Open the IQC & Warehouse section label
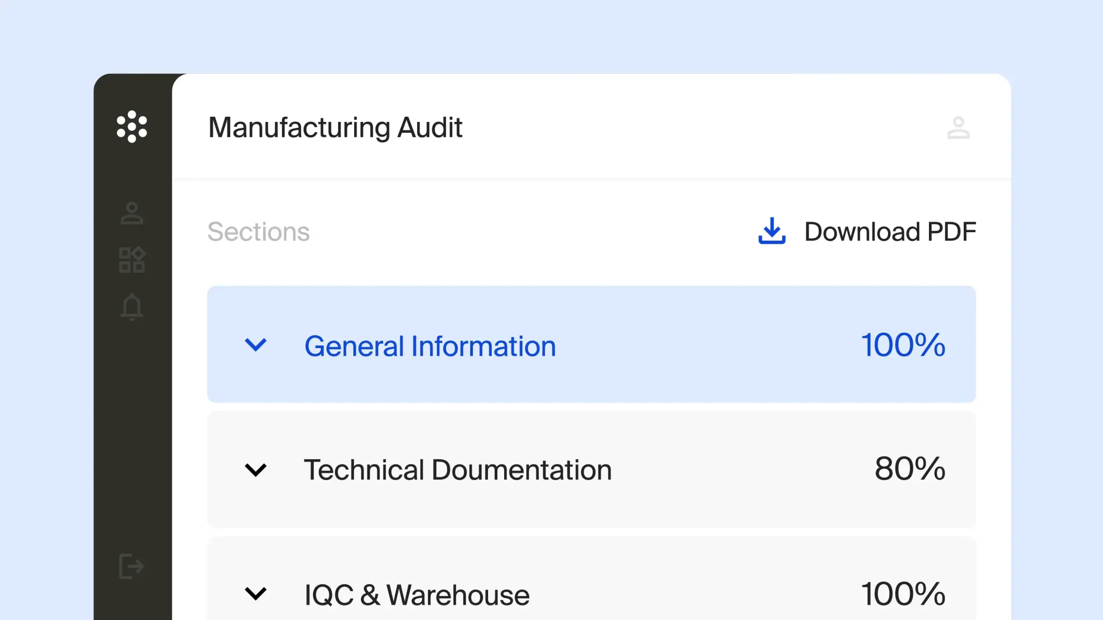The image size is (1103, 620). tap(417, 595)
